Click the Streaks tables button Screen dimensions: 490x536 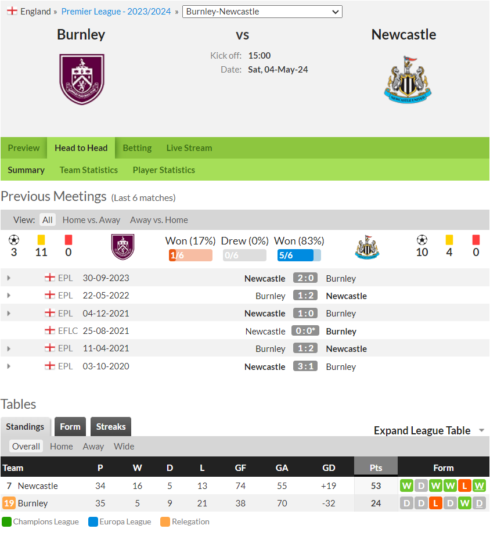pyautogui.click(x=111, y=427)
